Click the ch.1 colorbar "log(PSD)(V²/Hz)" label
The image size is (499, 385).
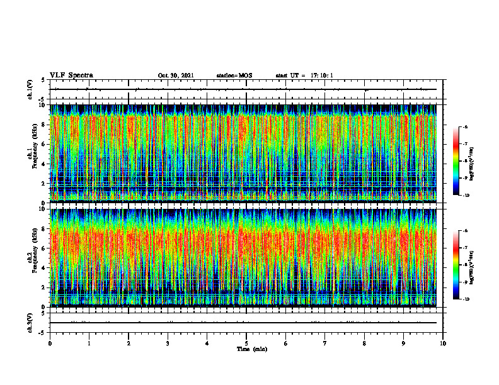[x=472, y=164]
